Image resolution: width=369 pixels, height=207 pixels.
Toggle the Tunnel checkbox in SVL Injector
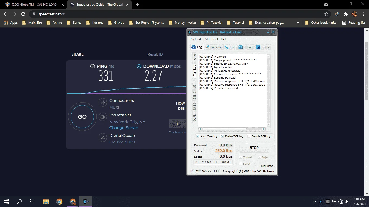tap(241, 157)
